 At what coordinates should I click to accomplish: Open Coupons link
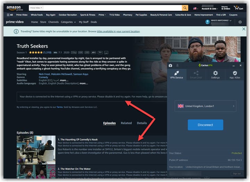pos(233,15)
